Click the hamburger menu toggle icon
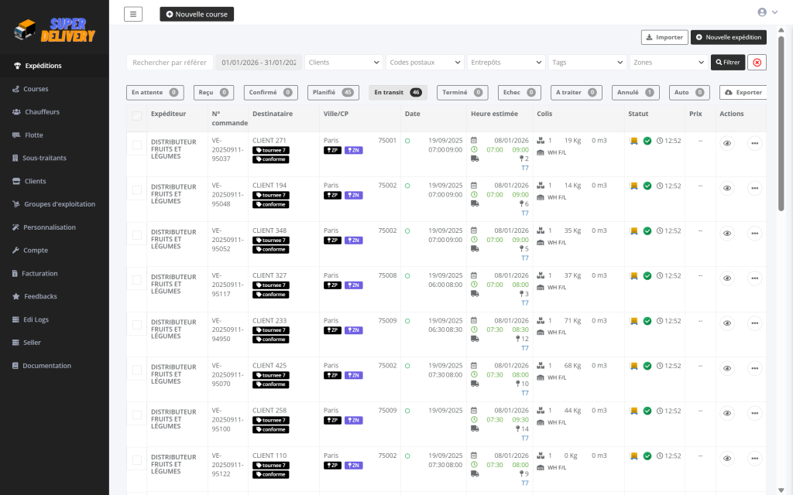 [x=133, y=14]
